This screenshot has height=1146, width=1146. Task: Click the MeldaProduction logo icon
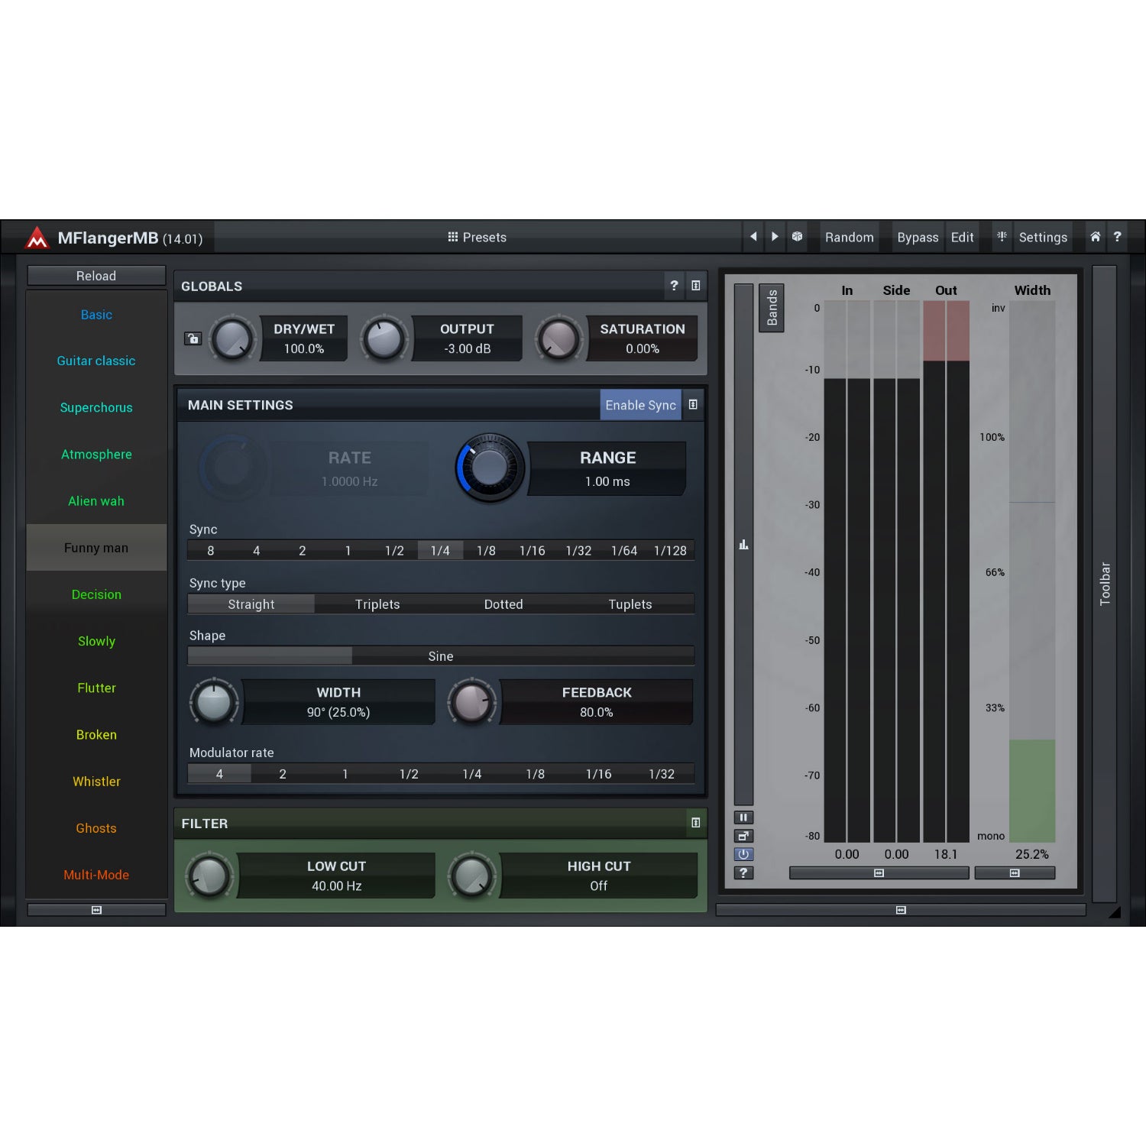pos(37,238)
